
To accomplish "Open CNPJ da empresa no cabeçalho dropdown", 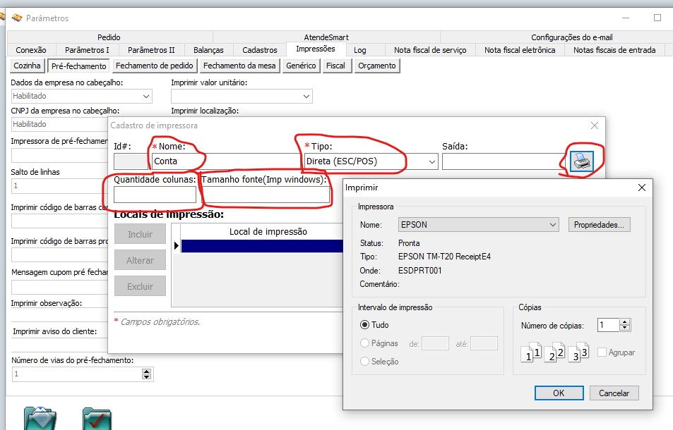I will 59,124.
